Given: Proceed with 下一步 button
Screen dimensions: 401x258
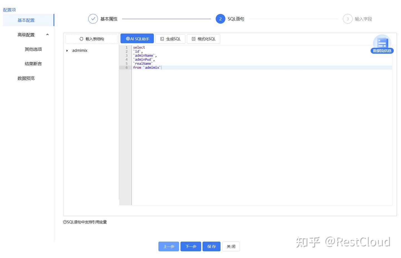Looking at the screenshot, I should (191, 246).
